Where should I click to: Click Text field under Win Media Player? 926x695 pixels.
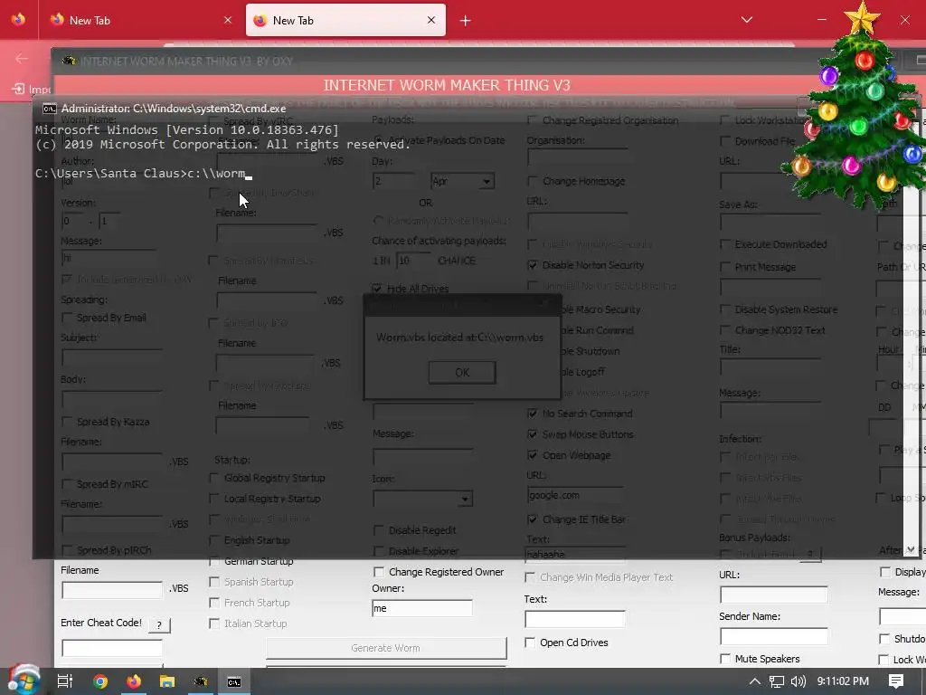[574, 619]
